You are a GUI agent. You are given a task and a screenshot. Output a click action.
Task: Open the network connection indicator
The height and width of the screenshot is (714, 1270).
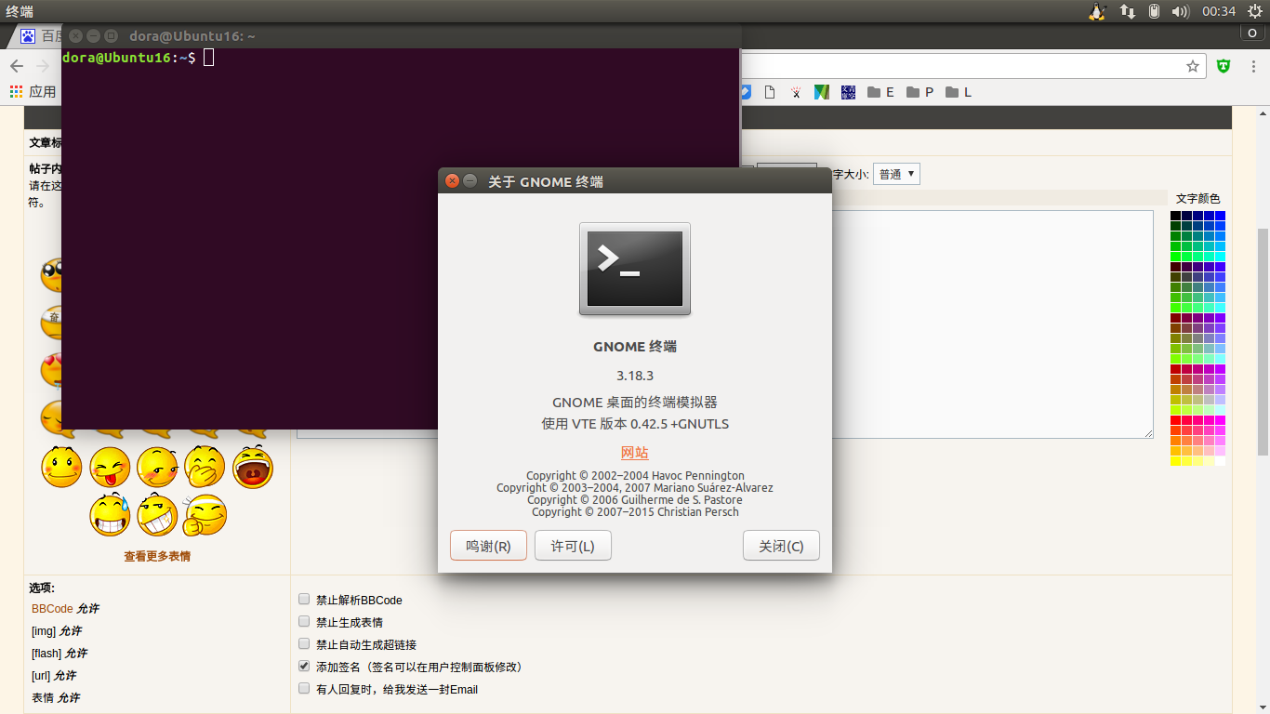pyautogui.click(x=1127, y=11)
